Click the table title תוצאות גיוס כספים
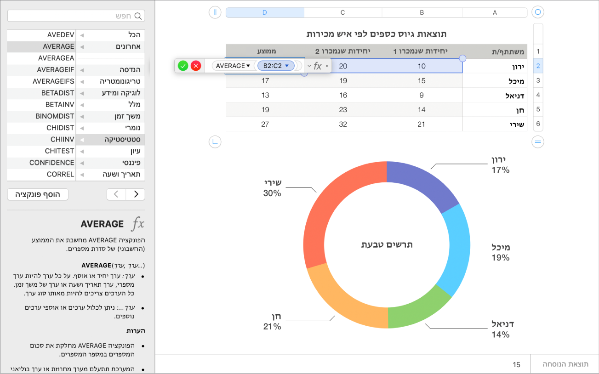This screenshot has height=374, width=599. 377,34
